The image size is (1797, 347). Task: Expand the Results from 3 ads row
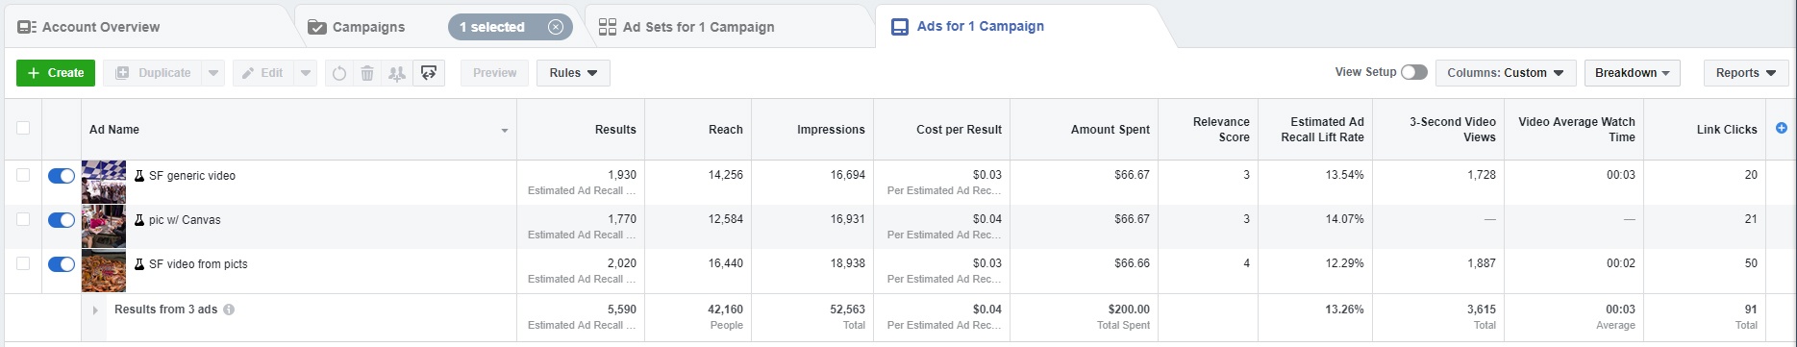95,310
